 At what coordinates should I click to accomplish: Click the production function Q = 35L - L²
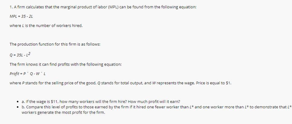tap(21, 54)
